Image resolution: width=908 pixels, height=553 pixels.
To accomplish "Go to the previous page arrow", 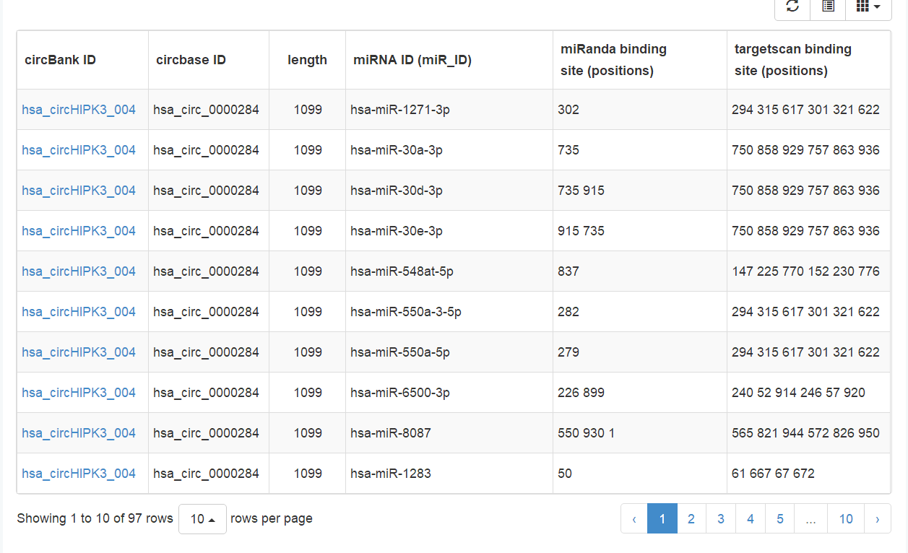I will pos(634,519).
